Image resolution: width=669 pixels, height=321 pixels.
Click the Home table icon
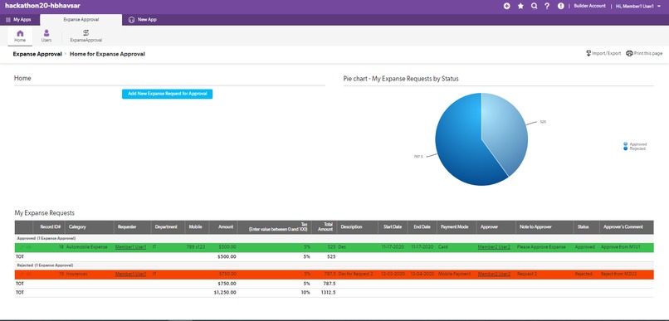pyautogui.click(x=20, y=33)
